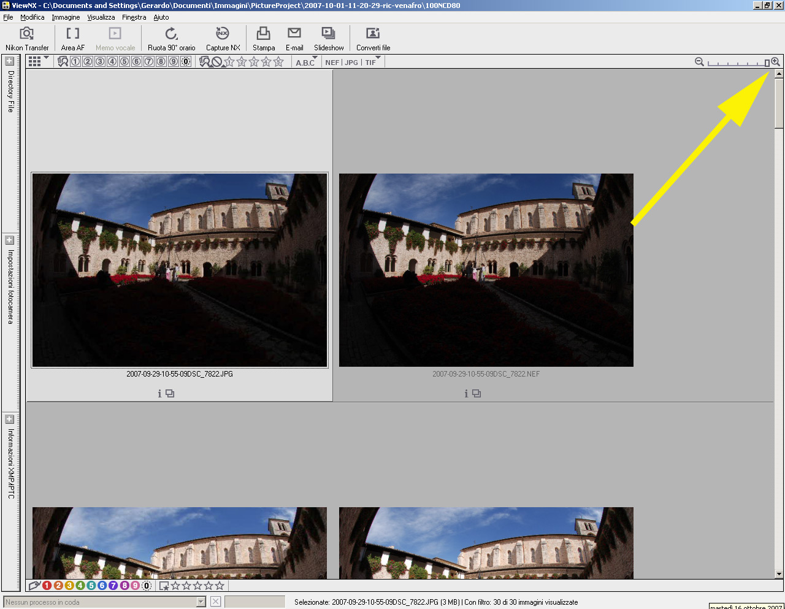Expand the Directory File panel

pyautogui.click(x=10, y=61)
